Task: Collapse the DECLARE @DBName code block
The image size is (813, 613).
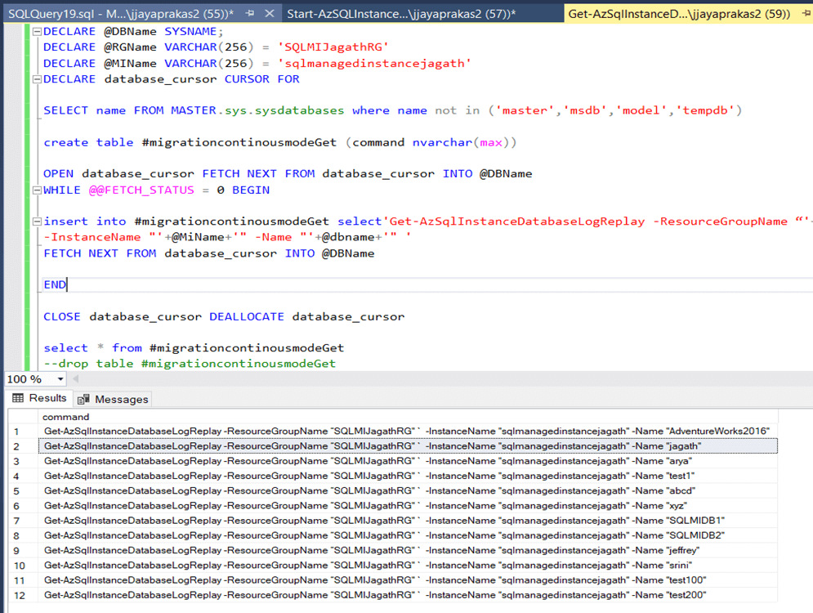Action: (x=36, y=32)
